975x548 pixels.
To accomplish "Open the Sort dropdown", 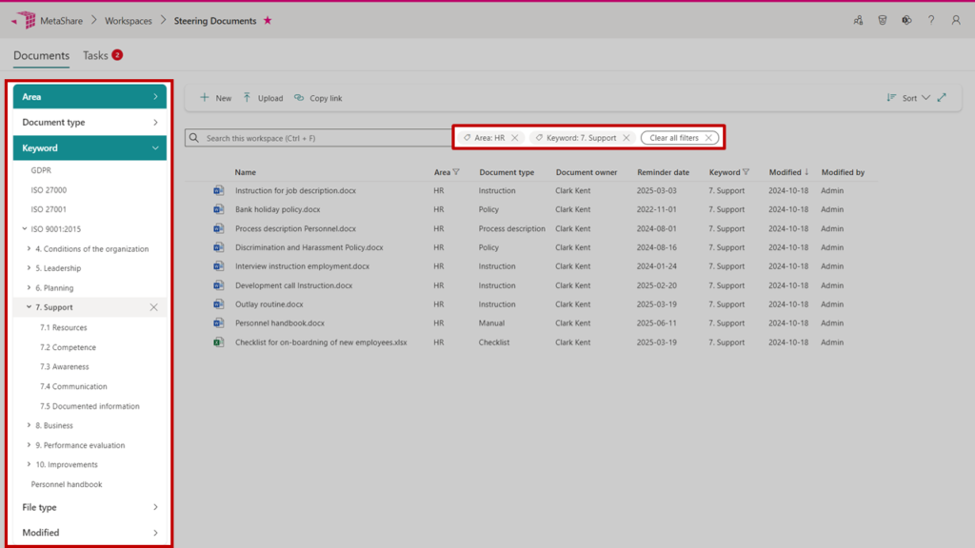I will [x=908, y=98].
